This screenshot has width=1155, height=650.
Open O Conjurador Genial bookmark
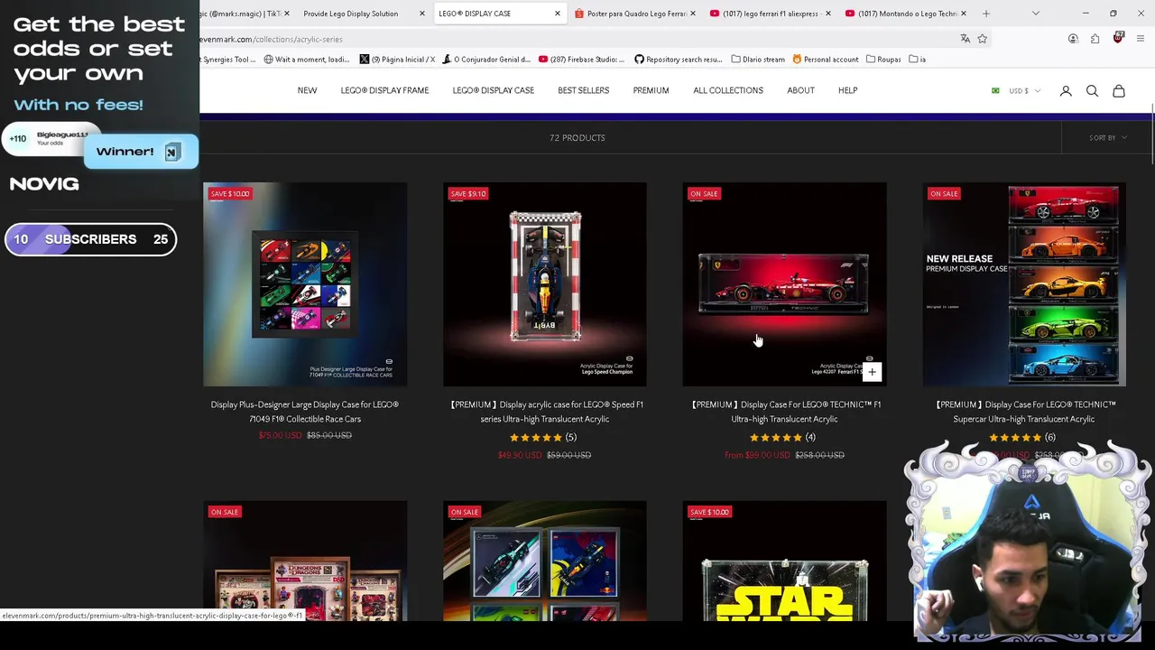(x=485, y=60)
